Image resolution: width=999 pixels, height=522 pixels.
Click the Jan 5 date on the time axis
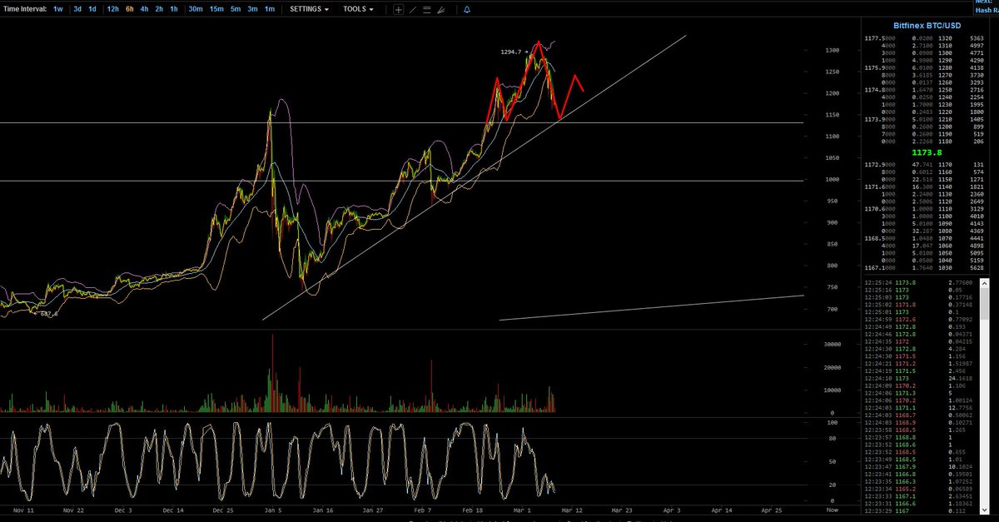point(273,509)
